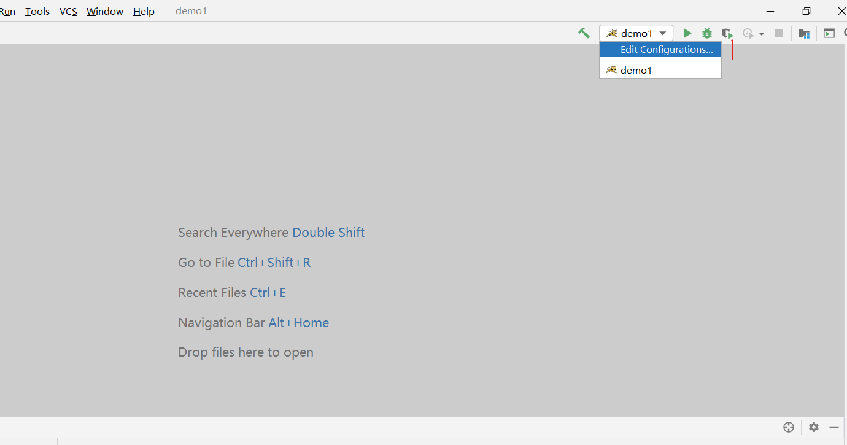Choose demo1 in the configuration popup
The height and width of the screenshot is (445, 847).
pyautogui.click(x=635, y=69)
